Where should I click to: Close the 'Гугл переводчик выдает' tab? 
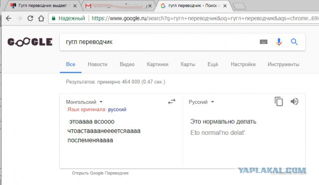pos(75,6)
